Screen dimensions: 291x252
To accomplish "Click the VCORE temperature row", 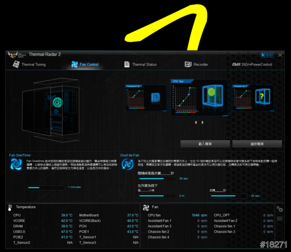I will pyautogui.click(x=43, y=221).
